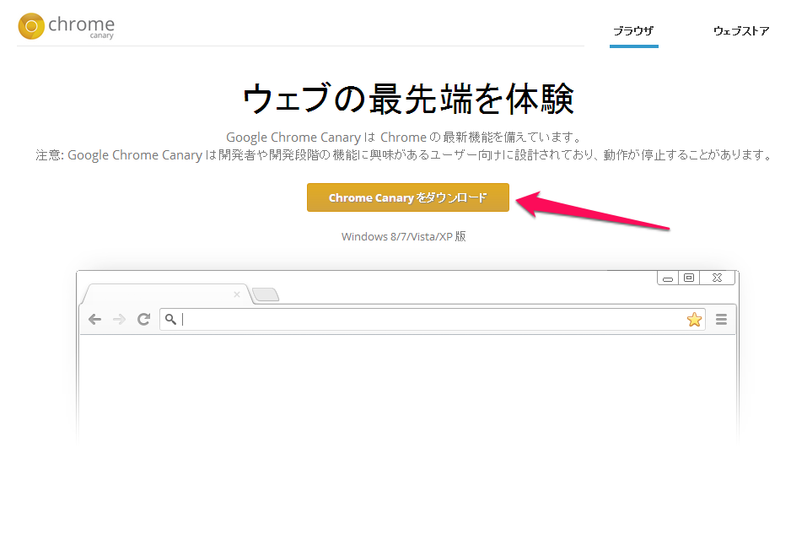Click the bookmark star in the address bar
Viewport: 791px width, 540px height.
click(x=693, y=319)
